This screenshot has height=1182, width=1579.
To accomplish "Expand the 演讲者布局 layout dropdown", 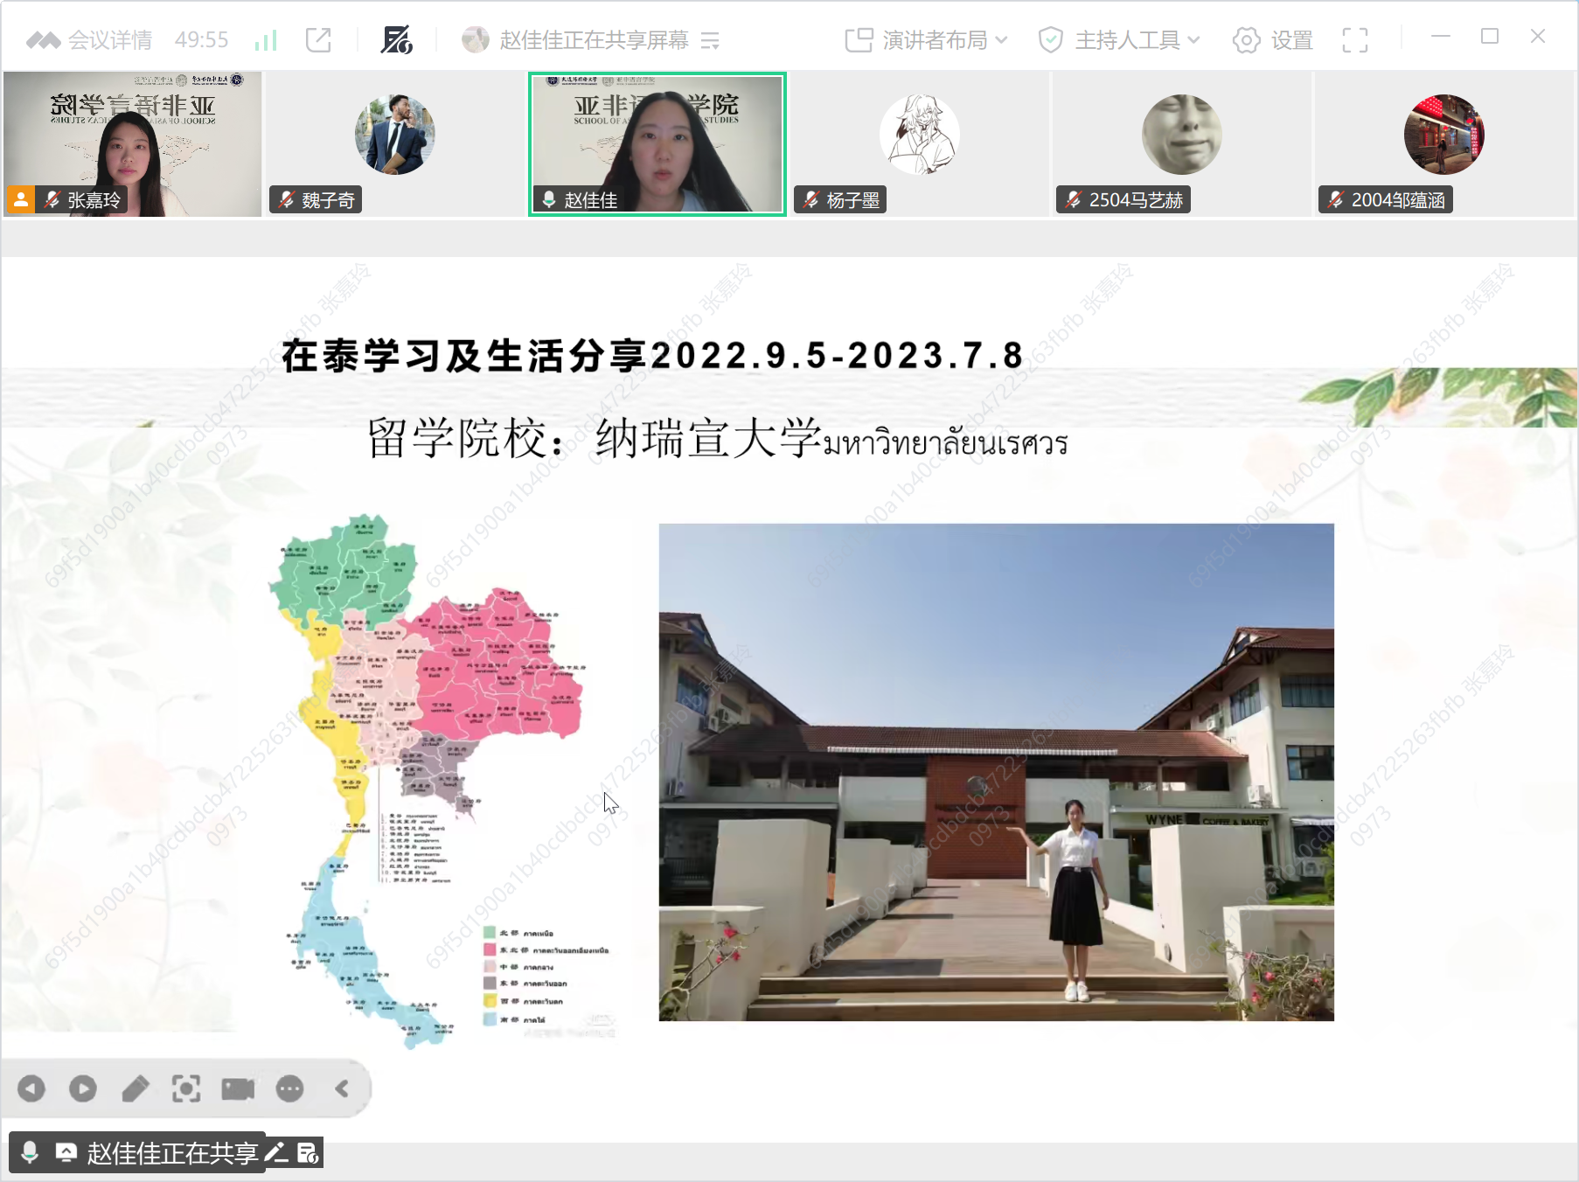I will [927, 40].
